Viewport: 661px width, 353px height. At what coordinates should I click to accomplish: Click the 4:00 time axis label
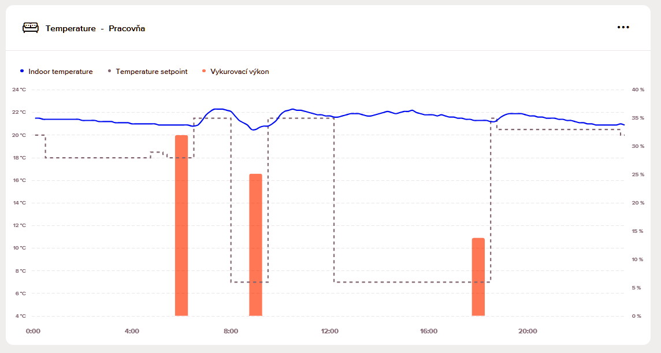132,331
